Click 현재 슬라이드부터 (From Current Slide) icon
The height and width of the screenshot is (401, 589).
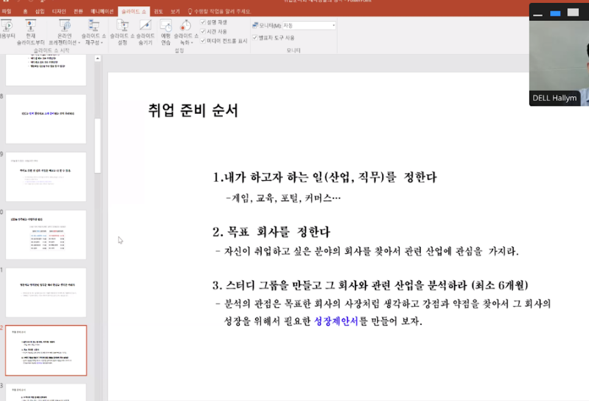[30, 32]
